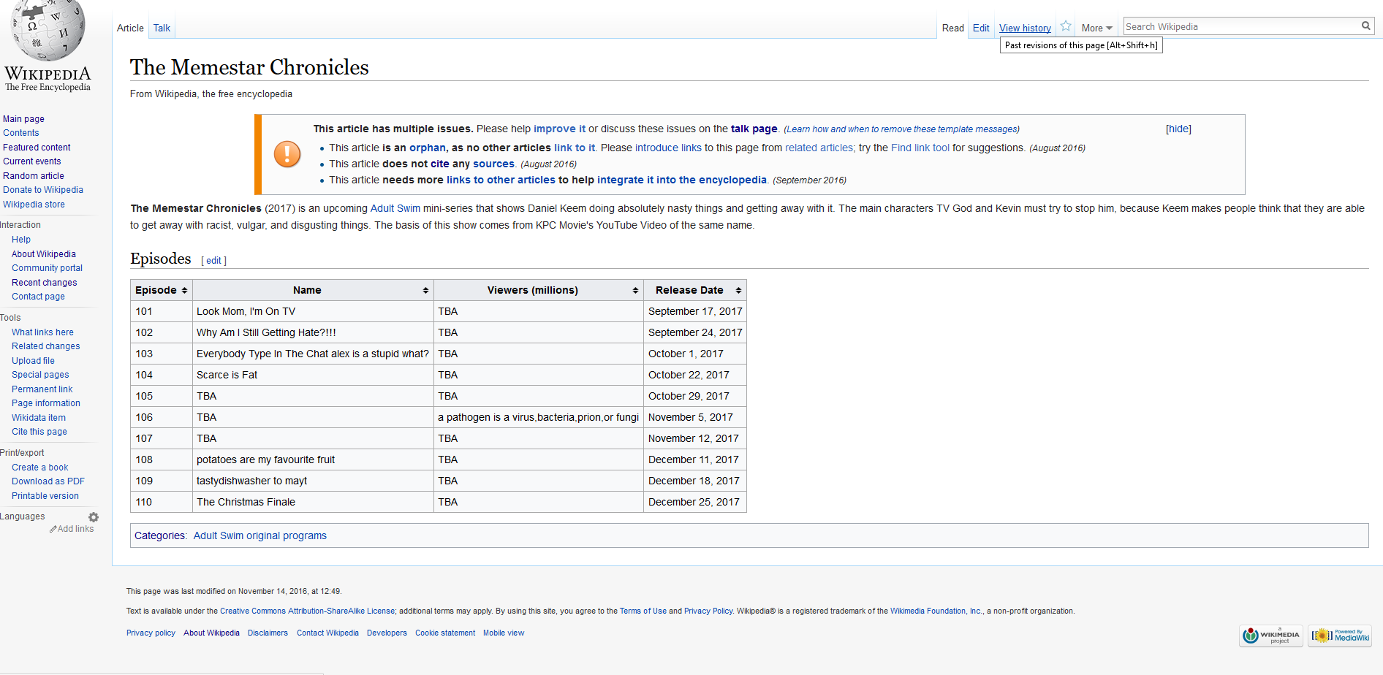The height and width of the screenshot is (675, 1383).
Task: Click Create a book
Action: [39, 468]
